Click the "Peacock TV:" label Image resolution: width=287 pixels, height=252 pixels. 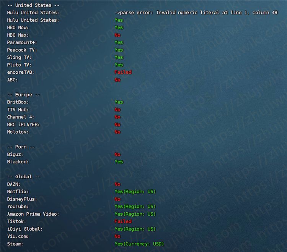pyautogui.click(x=22, y=50)
